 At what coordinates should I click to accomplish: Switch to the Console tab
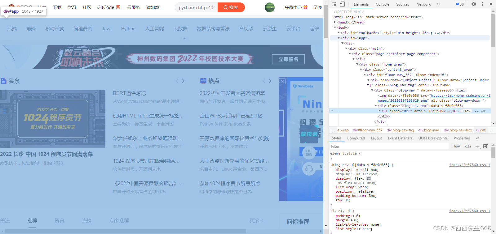[x=382, y=4]
